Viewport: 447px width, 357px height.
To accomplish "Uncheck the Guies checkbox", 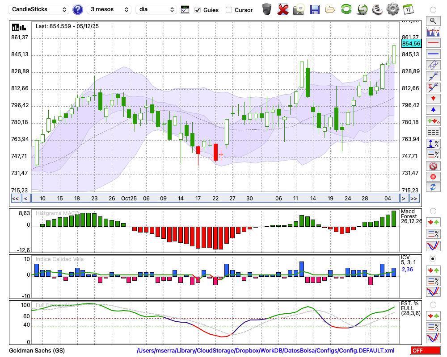I will (198, 10).
